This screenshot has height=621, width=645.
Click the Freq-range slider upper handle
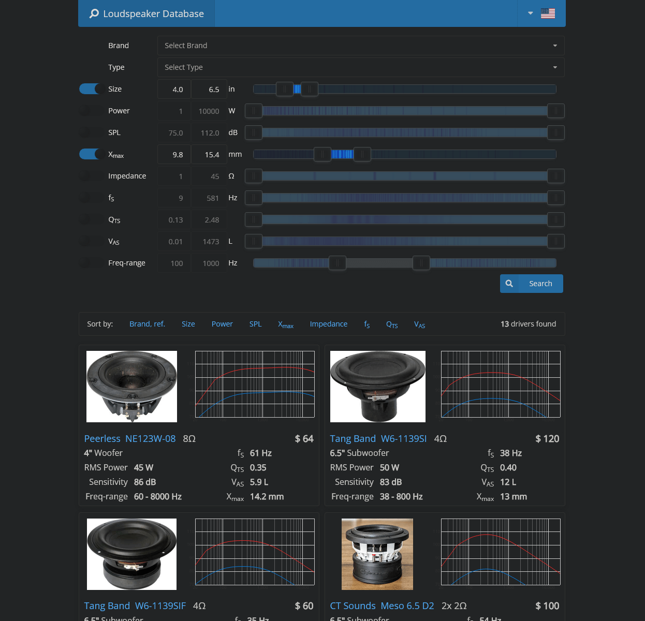(x=421, y=263)
